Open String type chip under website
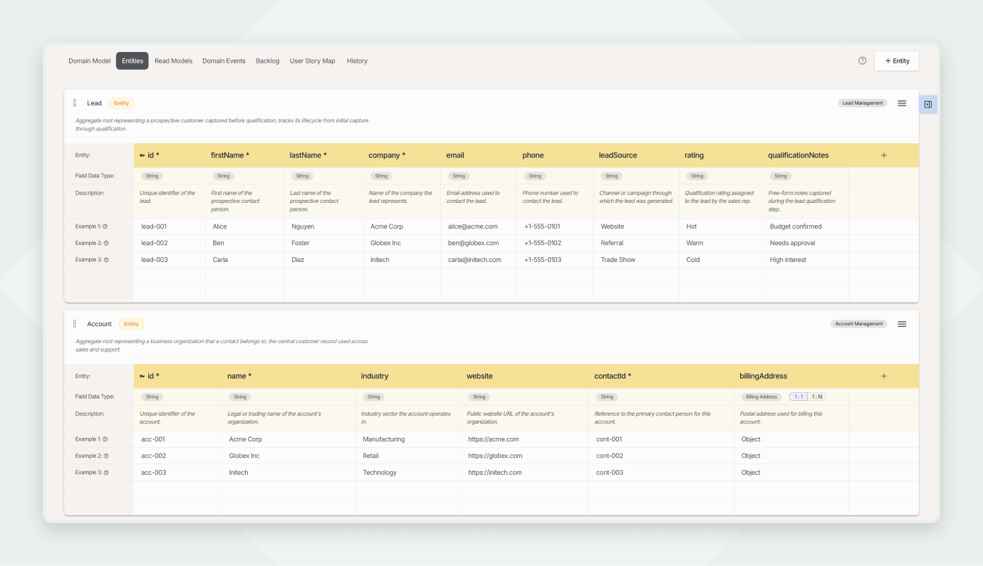The image size is (983, 566). point(479,397)
